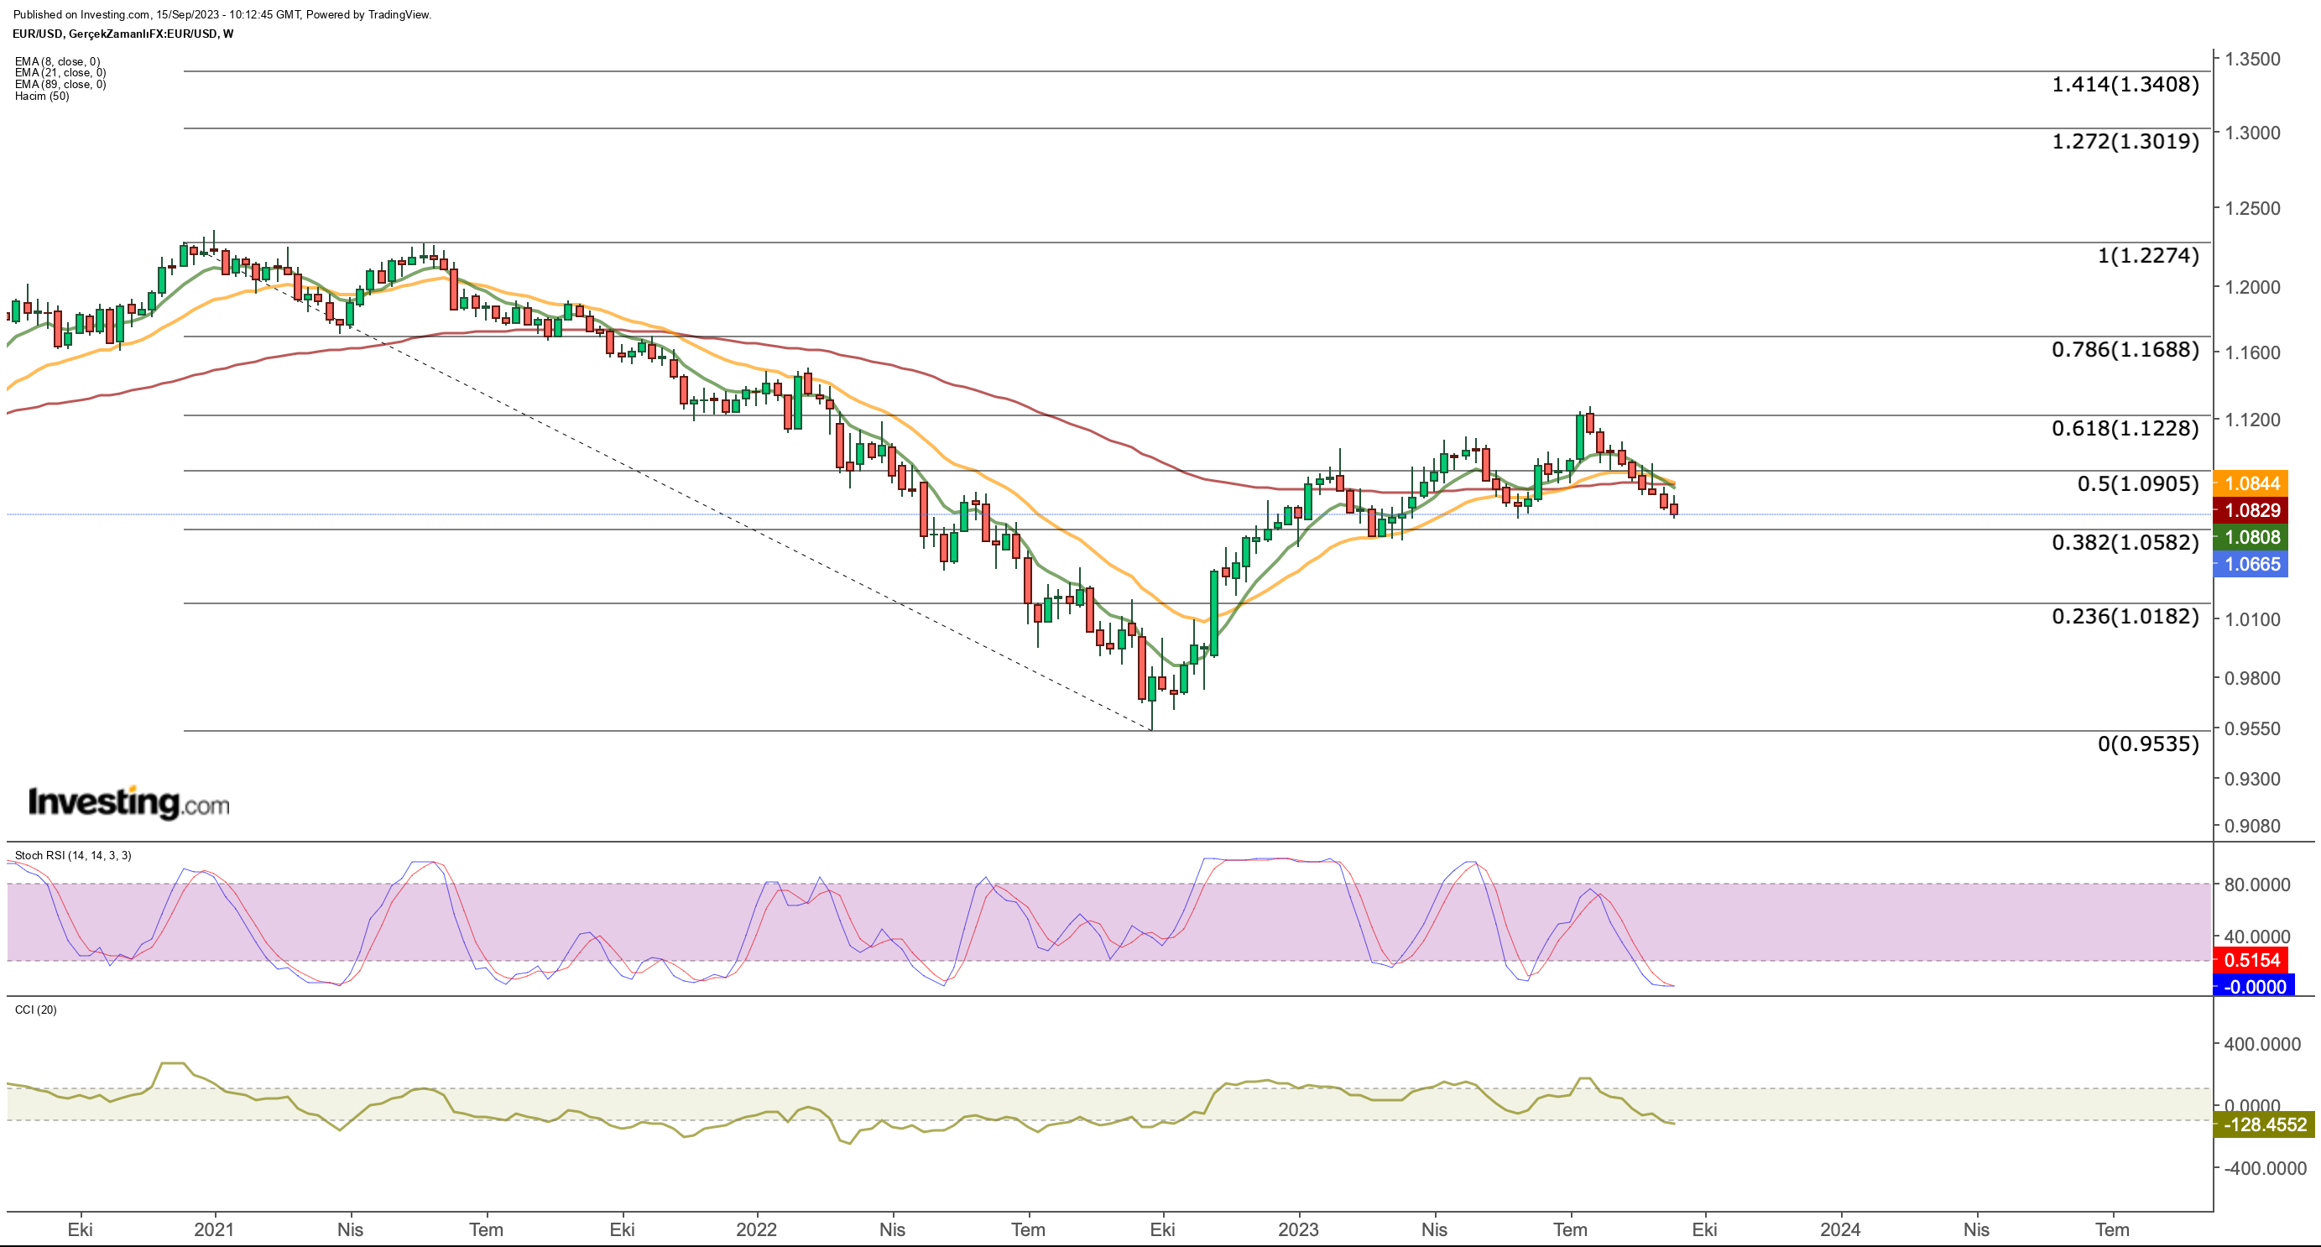The image size is (2321, 1247).
Task: Click the 1.272(1.3019) Fibonacci label
Action: (x=2125, y=142)
